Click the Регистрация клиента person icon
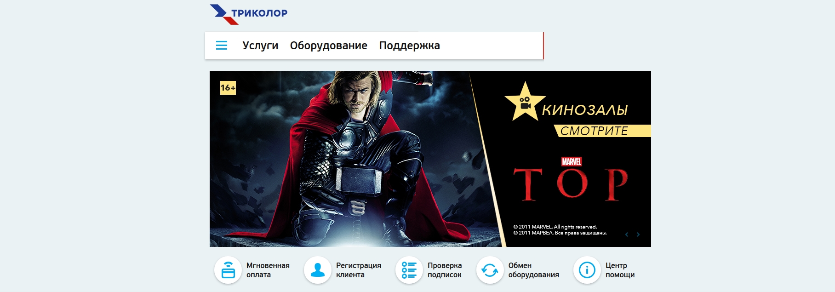This screenshot has height=292, width=835. [x=318, y=270]
